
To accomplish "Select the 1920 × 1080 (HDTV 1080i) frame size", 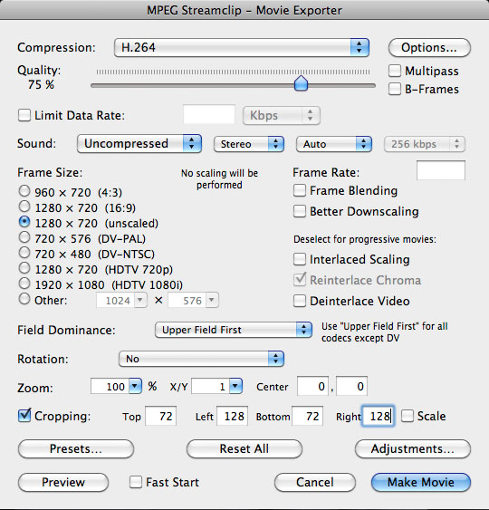I will (x=24, y=284).
